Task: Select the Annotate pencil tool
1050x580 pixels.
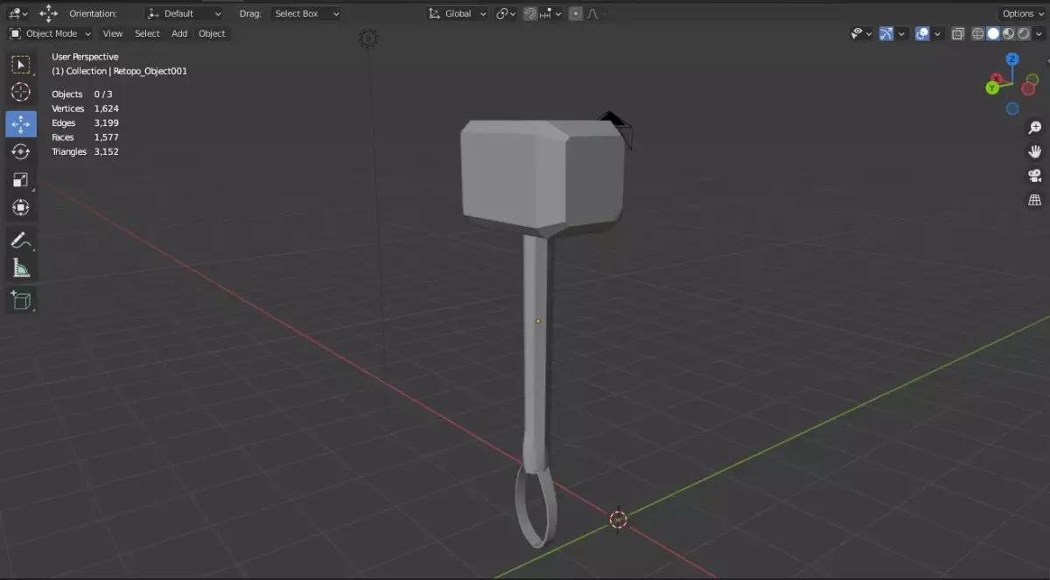Action: (21, 240)
